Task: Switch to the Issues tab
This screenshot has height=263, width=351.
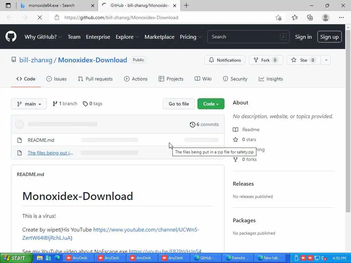Action: tap(57, 79)
